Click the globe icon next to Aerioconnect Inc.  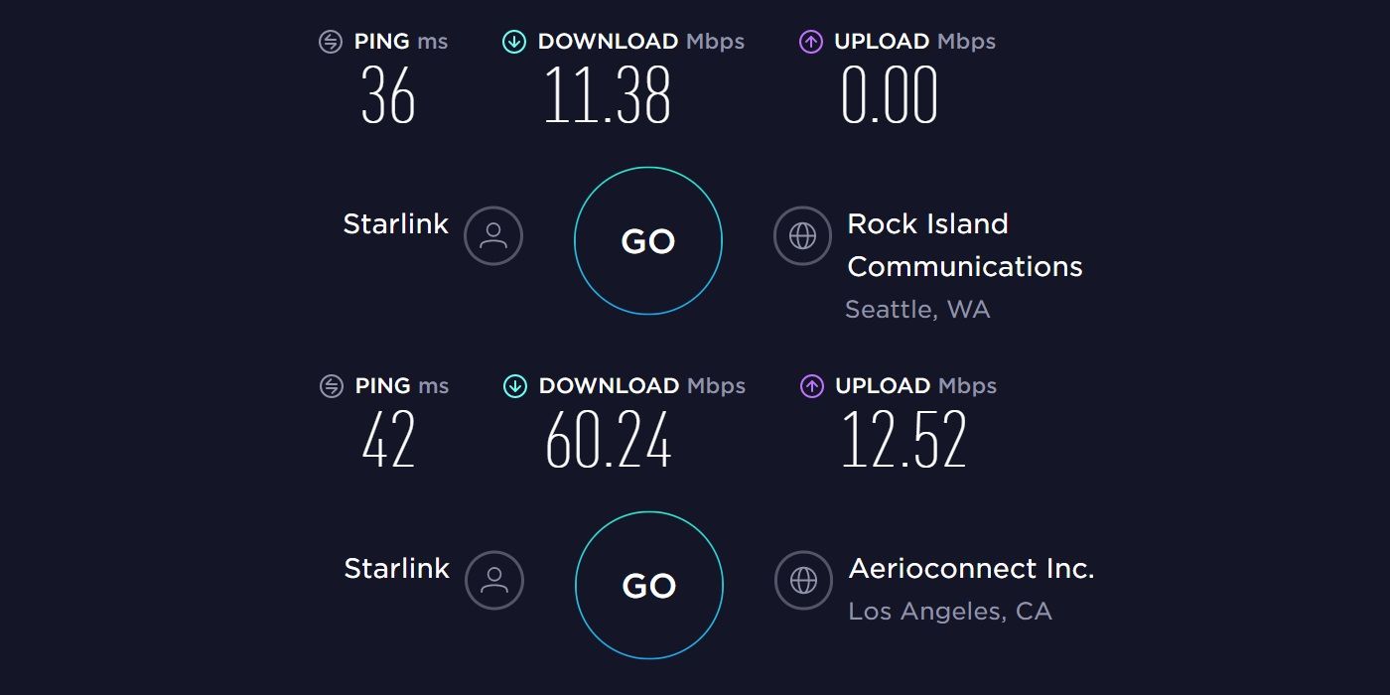802,580
